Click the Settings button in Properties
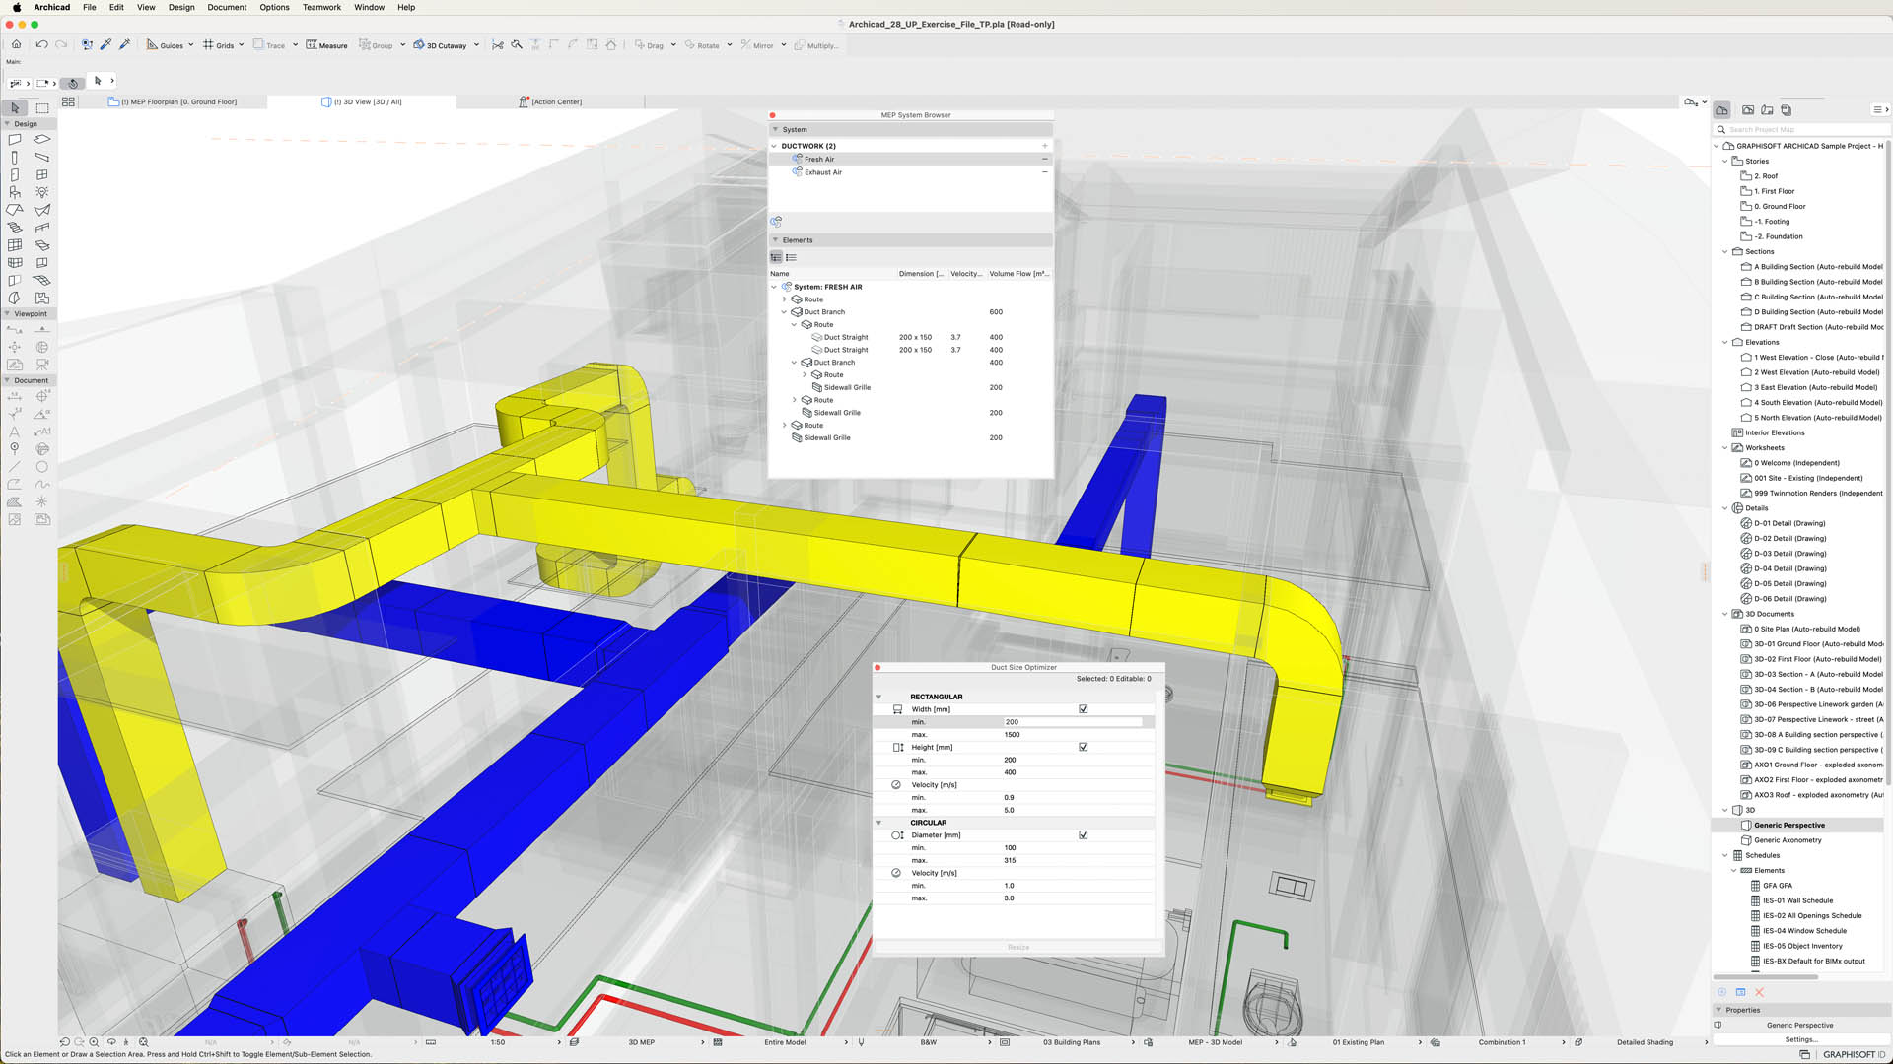Screen dimensions: 1893x1064 (x=1800, y=1039)
